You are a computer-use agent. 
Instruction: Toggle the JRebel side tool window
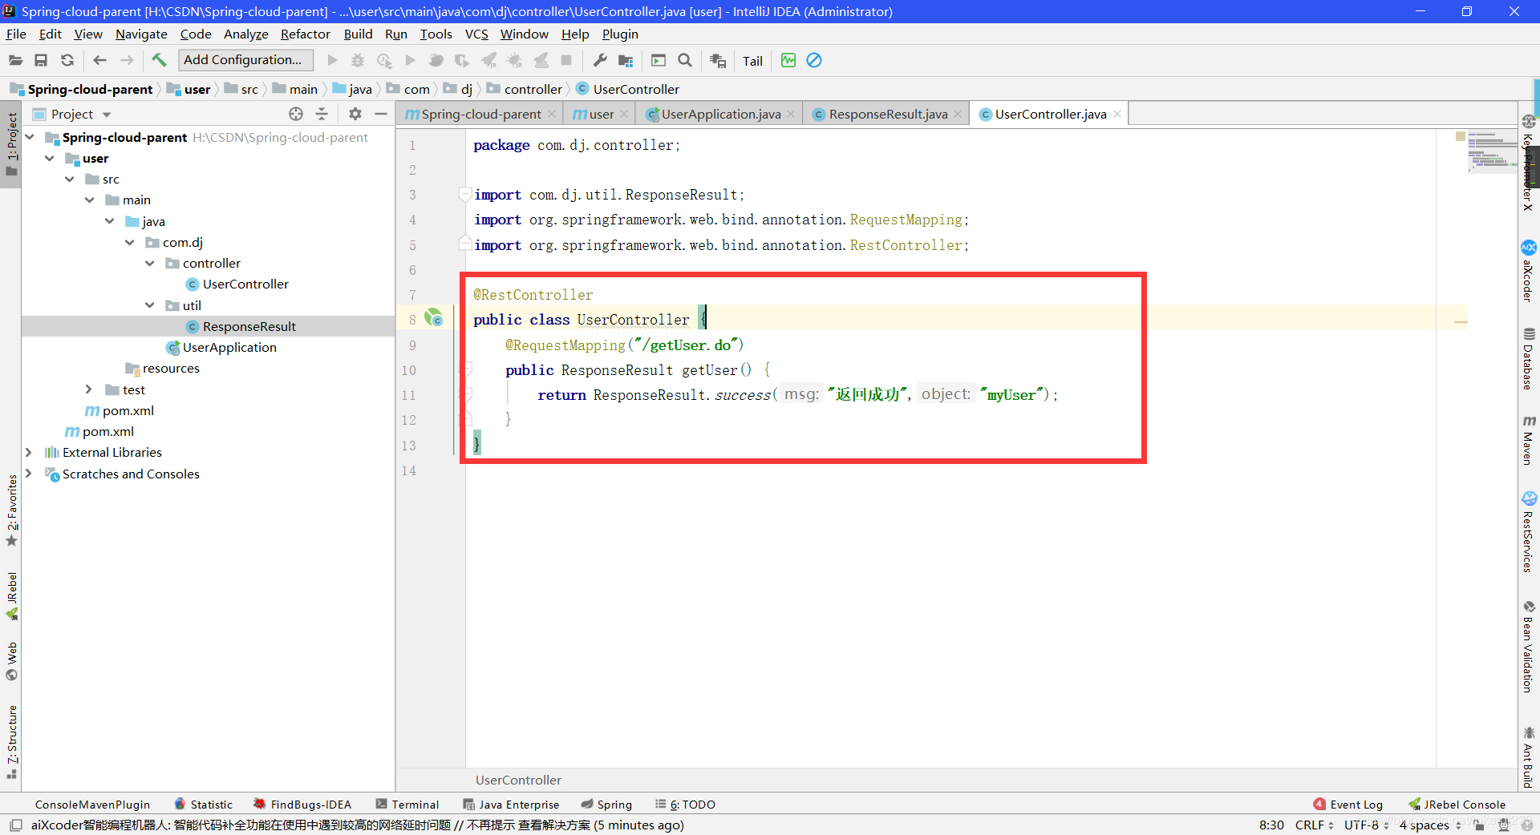click(x=11, y=596)
